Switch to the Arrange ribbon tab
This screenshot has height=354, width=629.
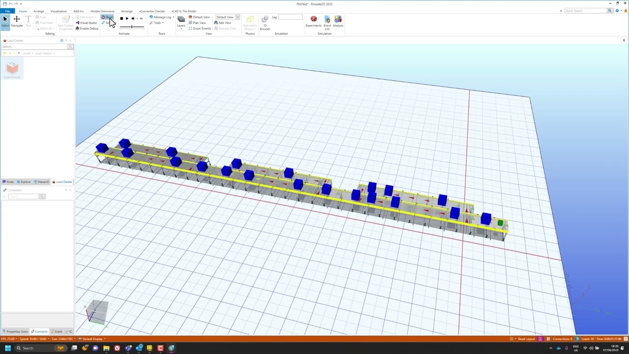pos(38,11)
